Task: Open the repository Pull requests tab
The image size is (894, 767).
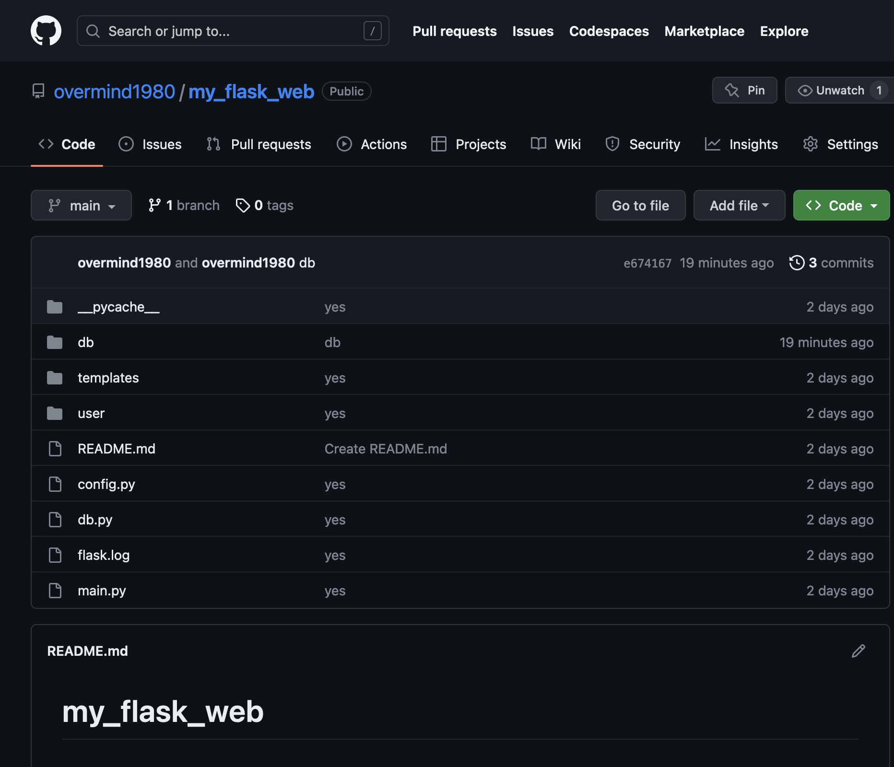Action: (x=259, y=144)
